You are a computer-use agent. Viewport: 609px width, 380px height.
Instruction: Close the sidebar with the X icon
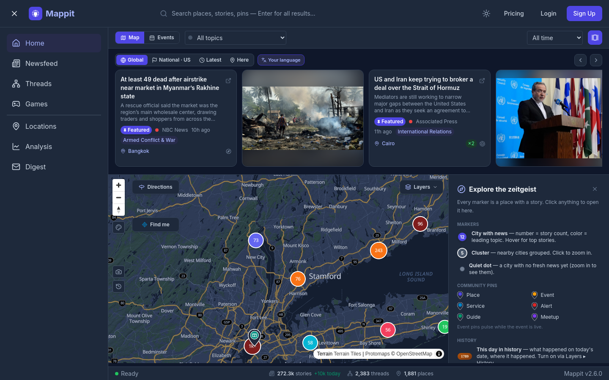pos(14,14)
